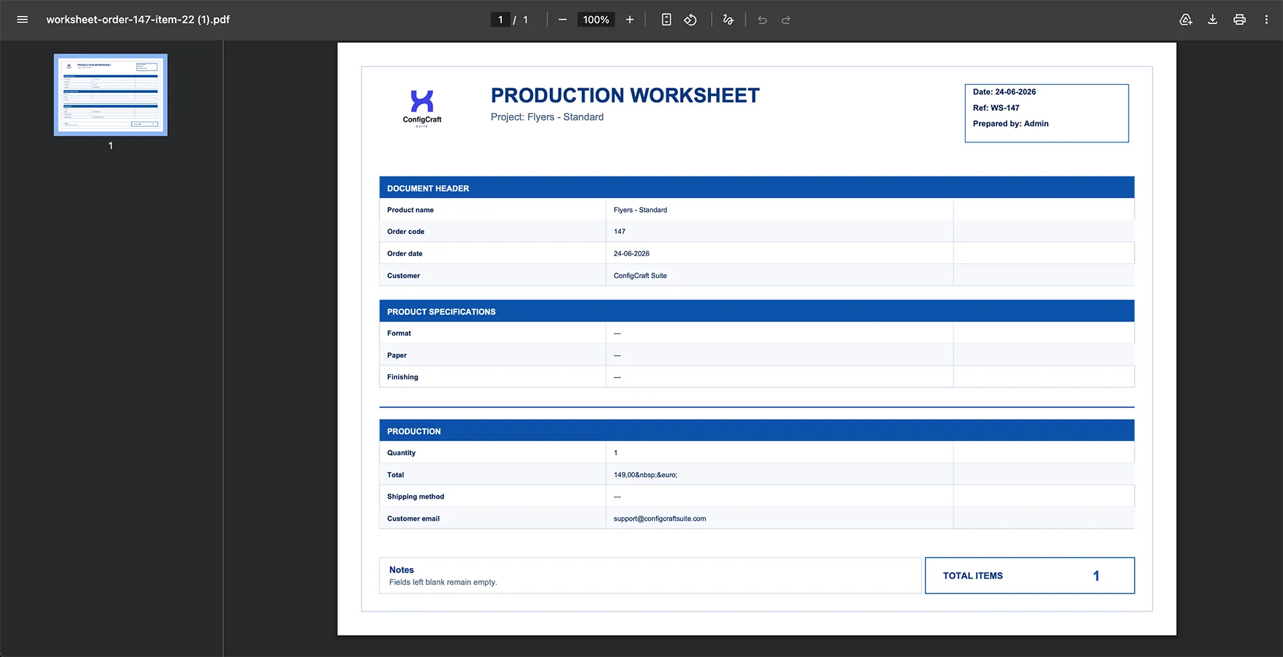Viewport: 1283px width, 657px height.
Task: Click the Shipping method row label
Action: 416,497
